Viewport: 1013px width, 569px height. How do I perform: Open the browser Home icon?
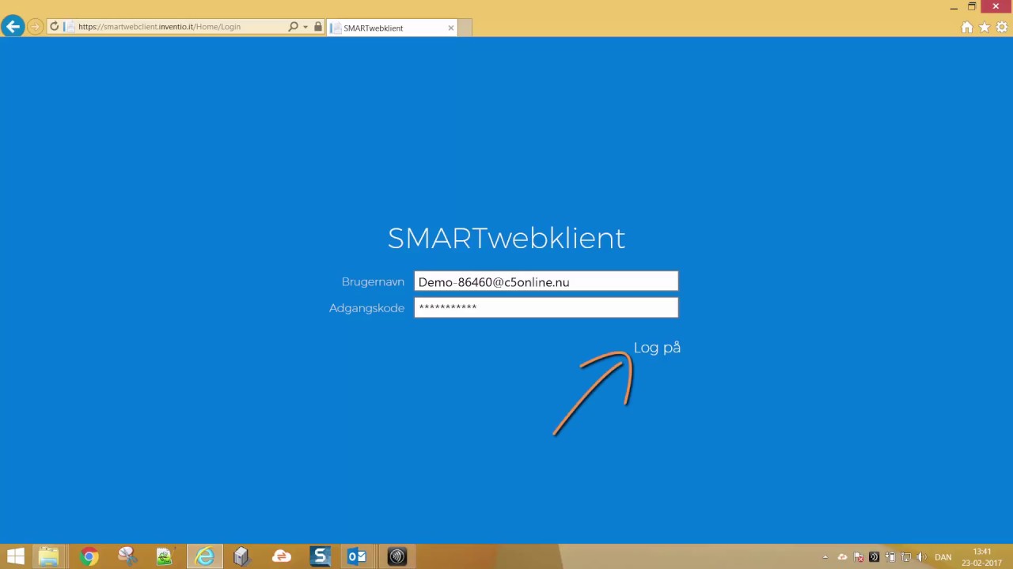[967, 28]
